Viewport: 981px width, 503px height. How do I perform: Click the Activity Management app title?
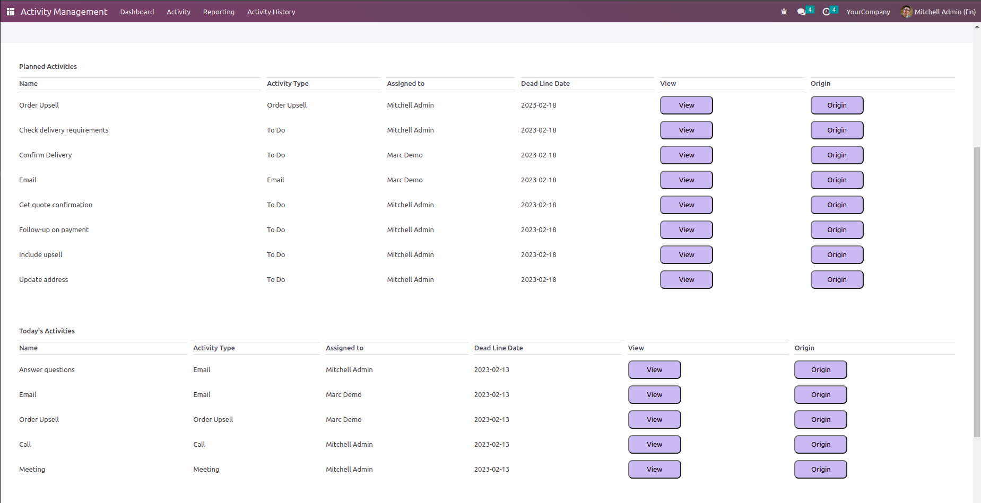tap(64, 12)
